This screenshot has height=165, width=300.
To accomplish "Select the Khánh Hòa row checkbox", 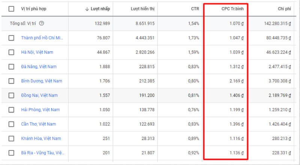I will [11, 138].
